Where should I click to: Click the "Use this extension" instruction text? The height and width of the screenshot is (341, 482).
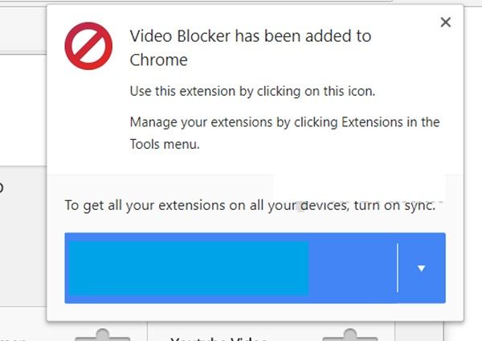click(252, 92)
